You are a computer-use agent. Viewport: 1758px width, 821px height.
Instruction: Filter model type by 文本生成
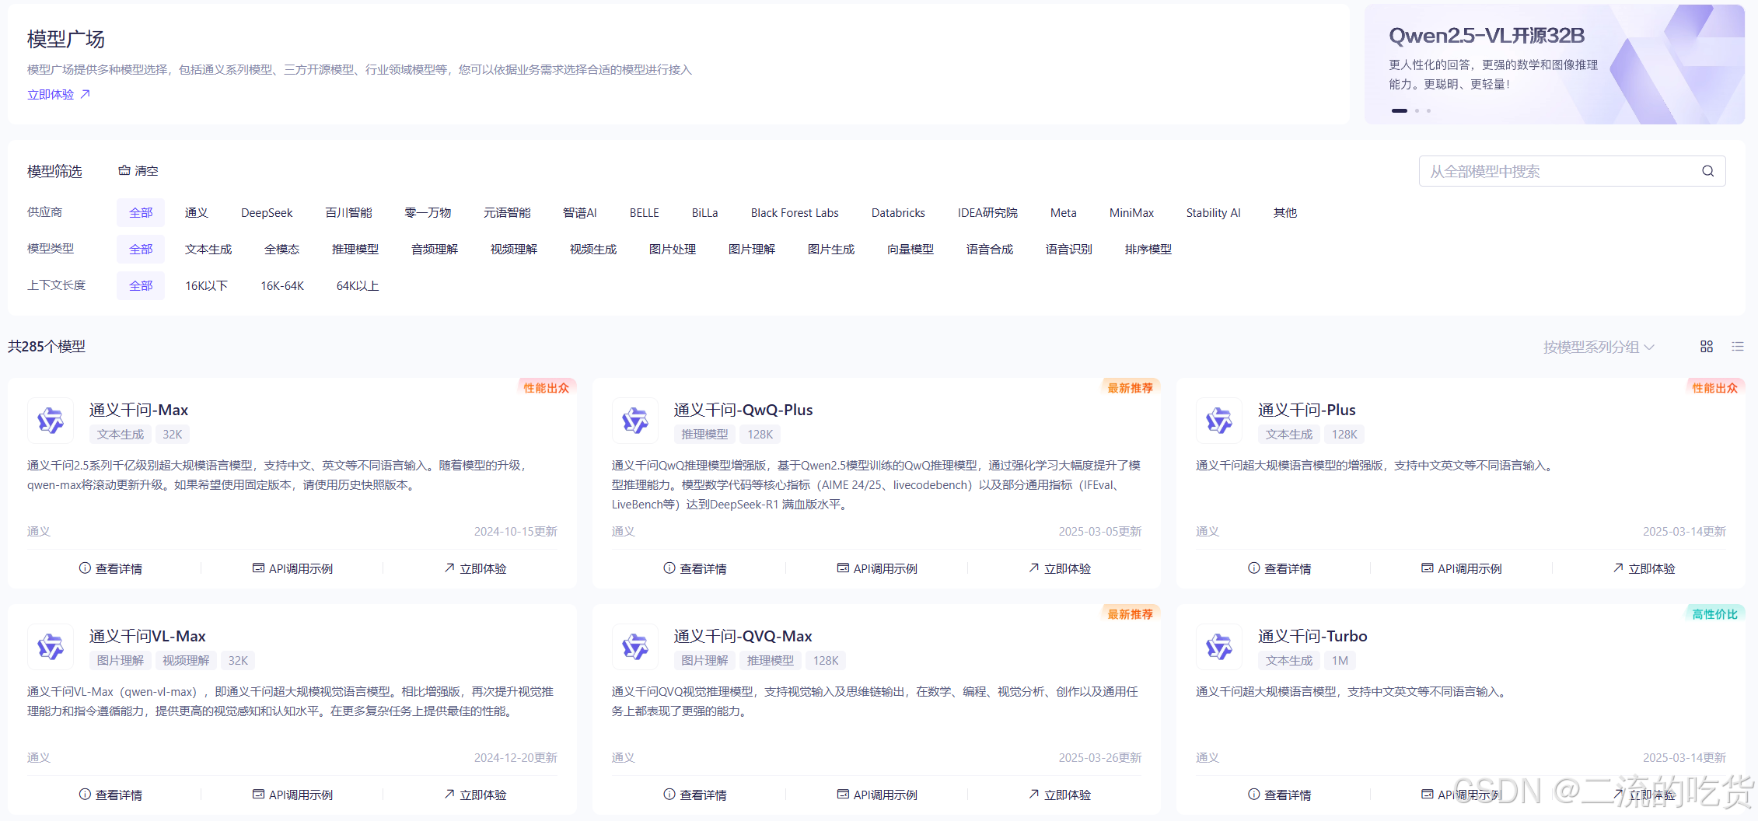pyautogui.click(x=208, y=249)
